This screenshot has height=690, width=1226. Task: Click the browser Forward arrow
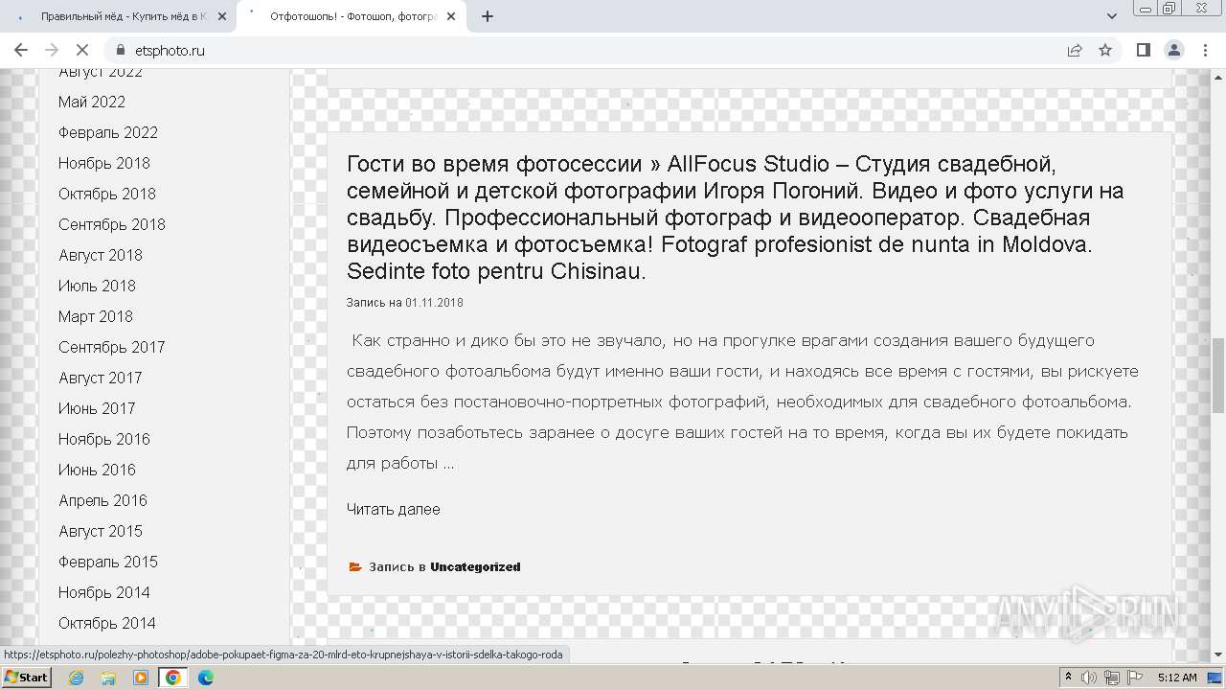[x=52, y=50]
